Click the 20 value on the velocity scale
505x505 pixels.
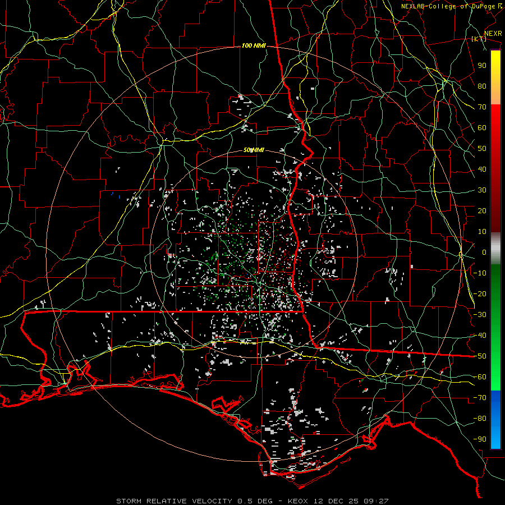pos(482,211)
